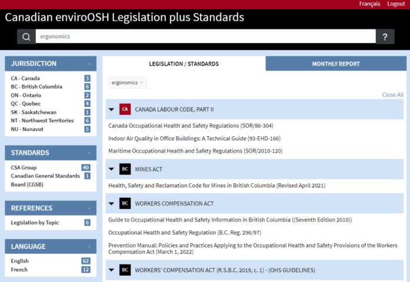Collapse the OHS Guidelines section
Screen dimensions: 410x282
[111, 270]
